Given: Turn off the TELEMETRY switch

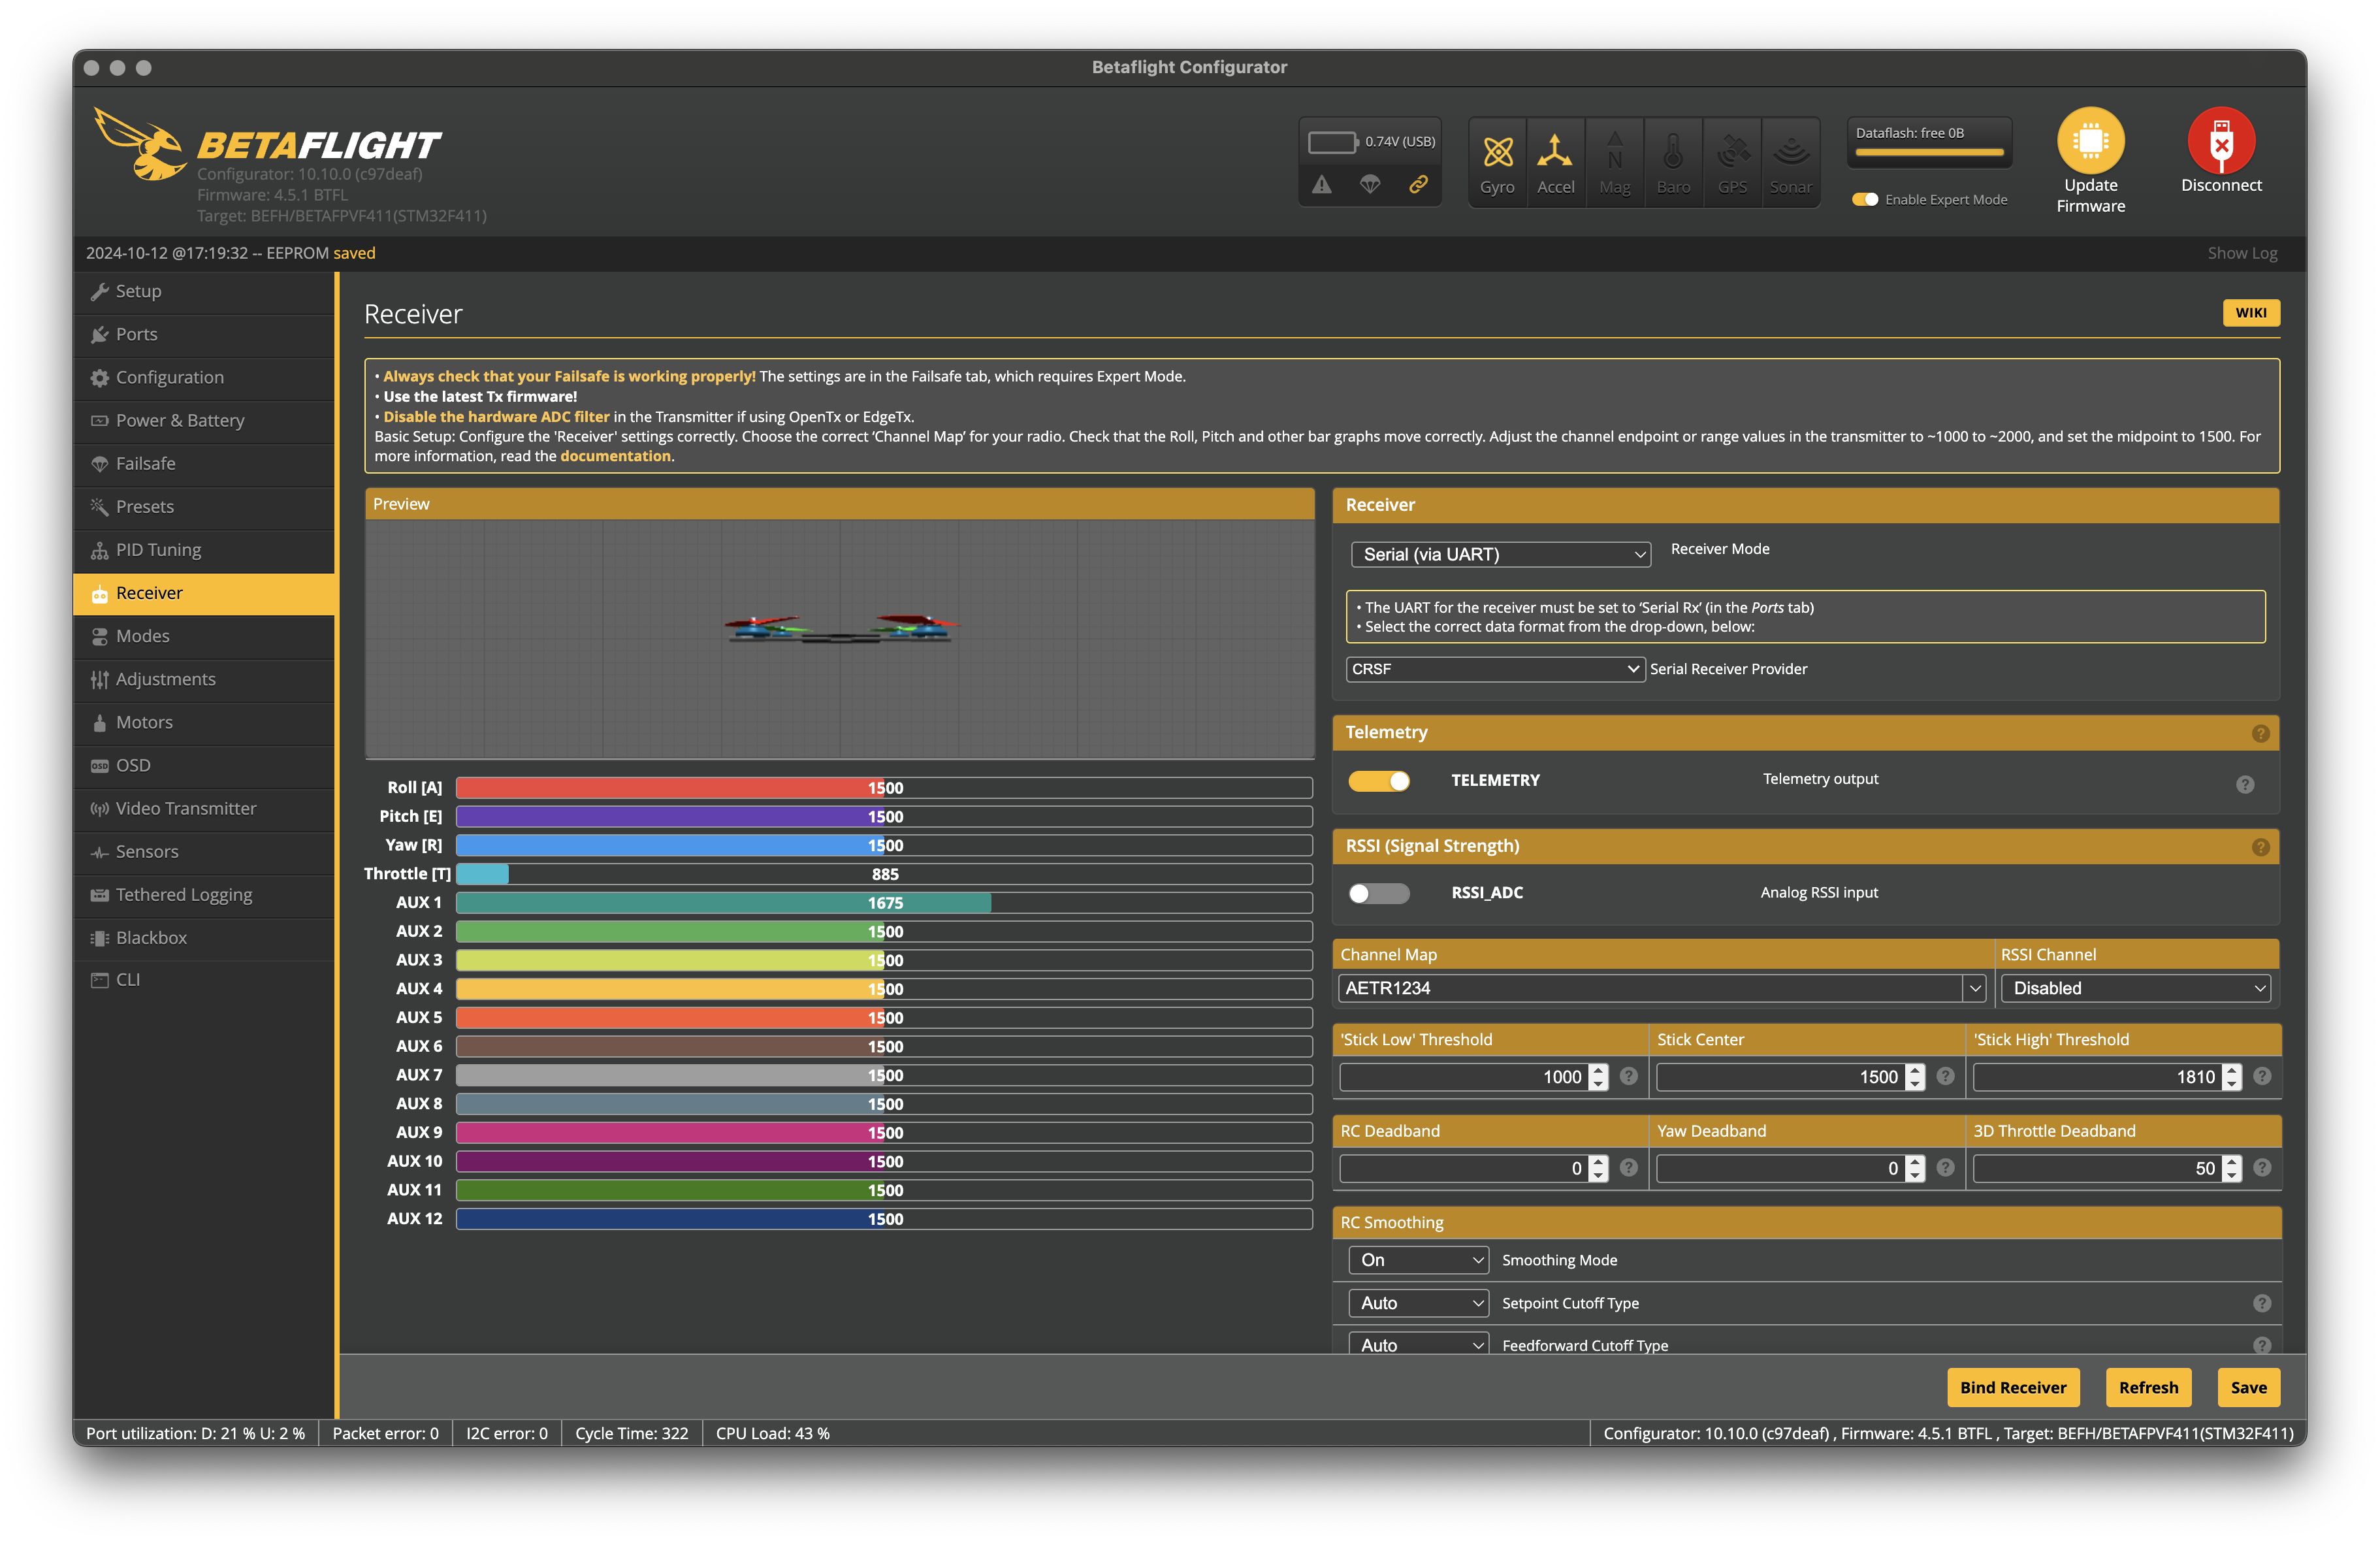Looking at the screenshot, I should pos(1378,780).
